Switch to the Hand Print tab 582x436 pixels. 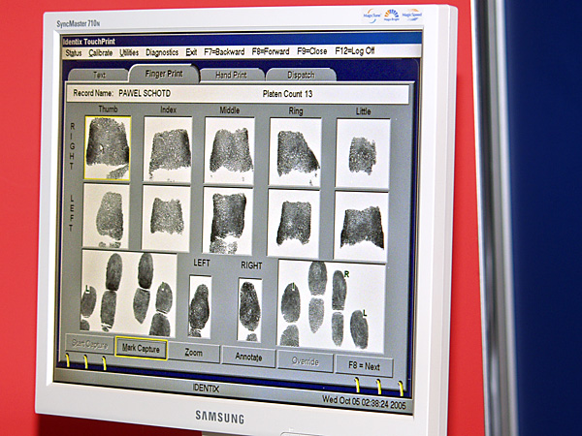tap(231, 75)
